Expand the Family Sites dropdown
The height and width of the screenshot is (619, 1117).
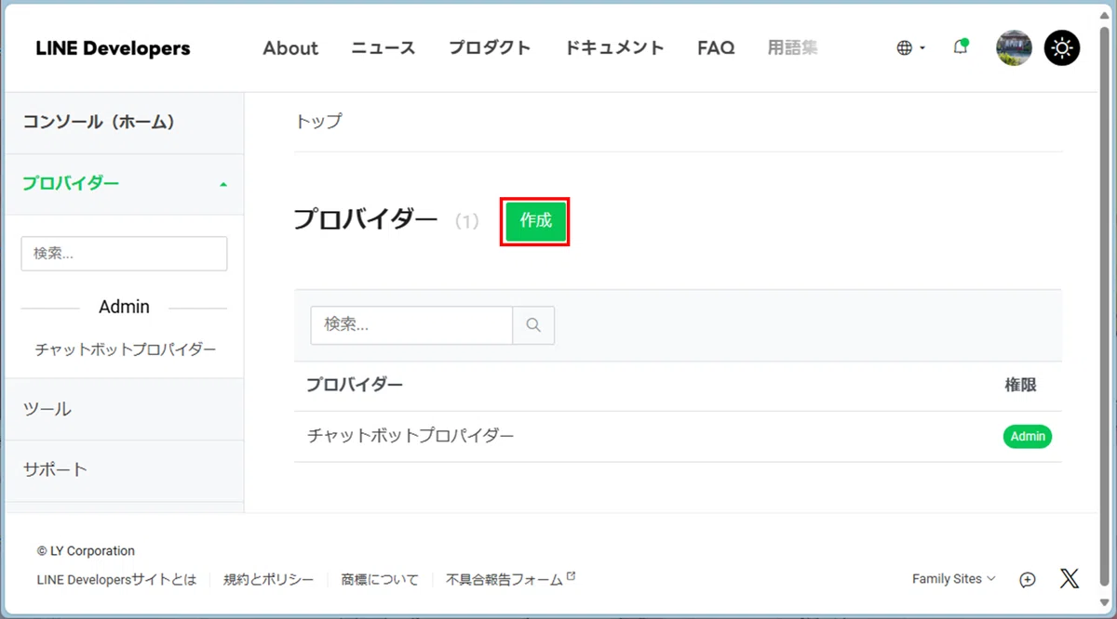954,579
